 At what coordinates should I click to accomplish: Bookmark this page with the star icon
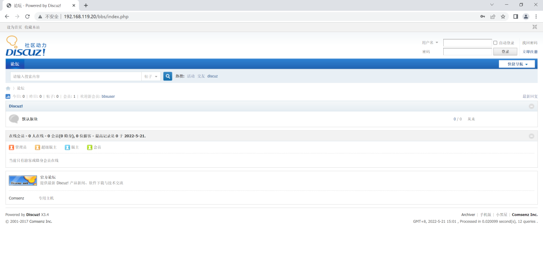[503, 17]
